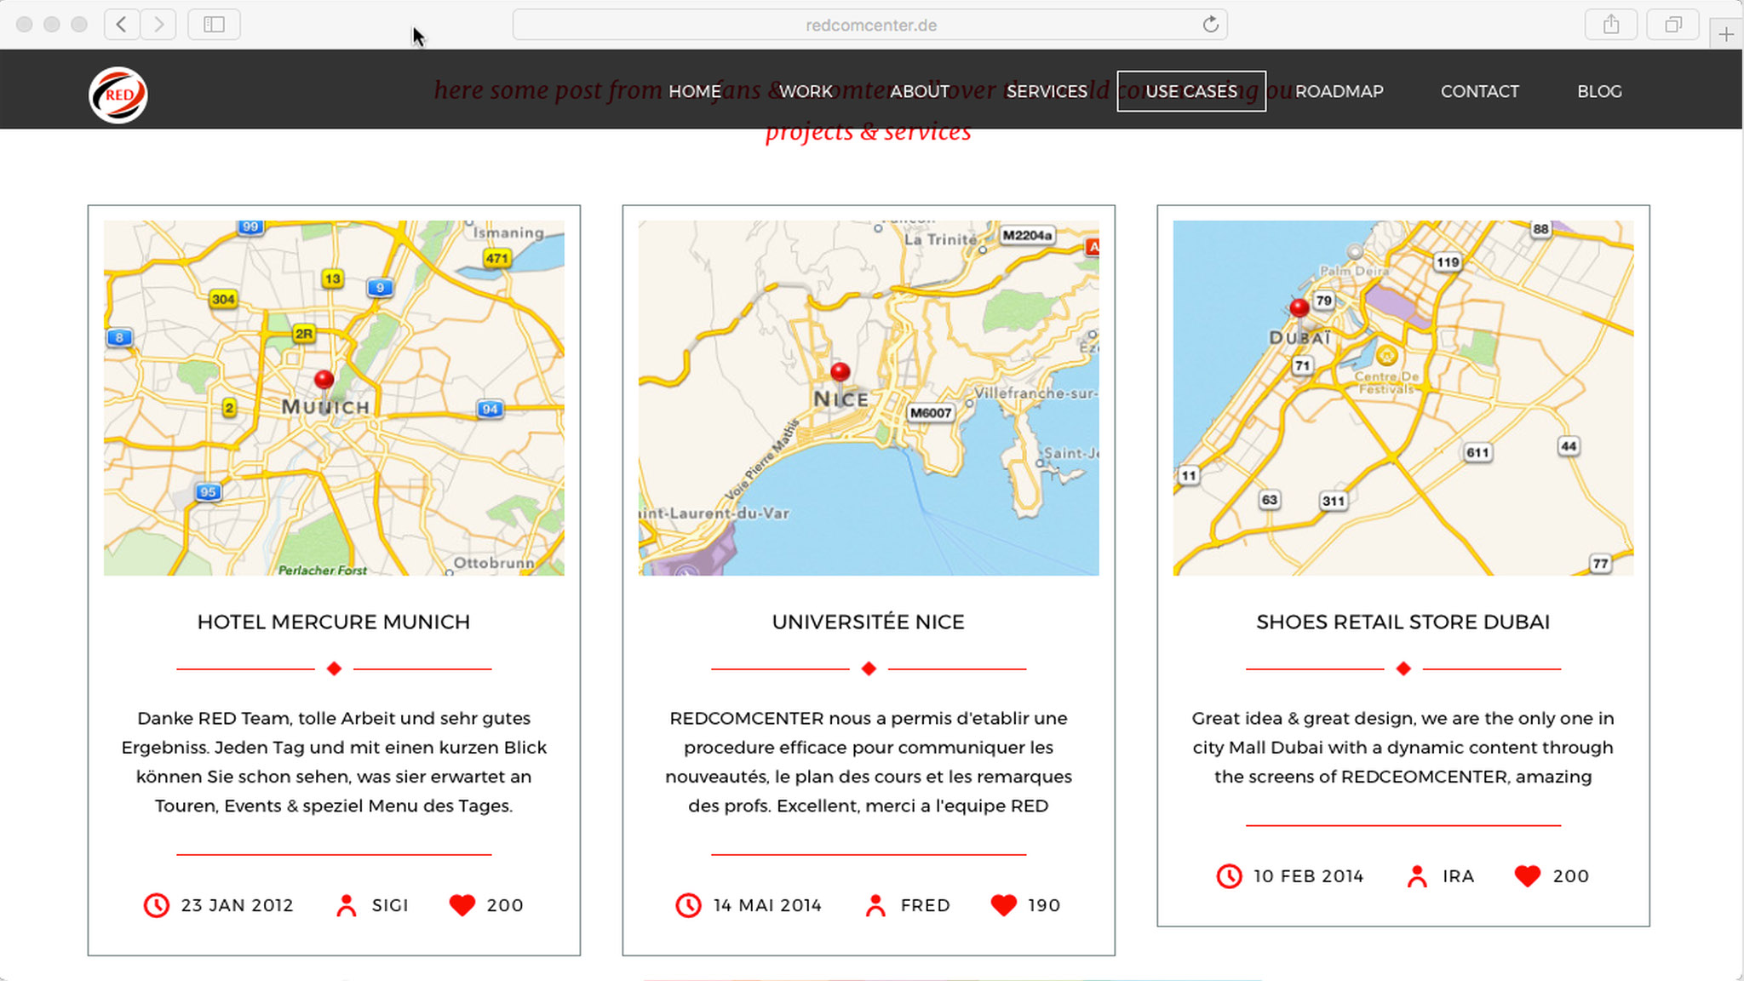The image size is (1744, 981).
Task: Click the HOTEL MERCURE MUNICH title
Action: click(334, 622)
